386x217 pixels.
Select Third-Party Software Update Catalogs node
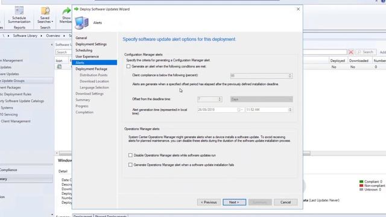[22, 101]
